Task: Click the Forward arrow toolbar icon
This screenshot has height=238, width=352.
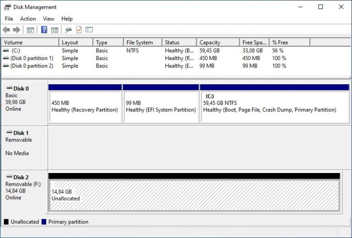Action: tap(16, 30)
